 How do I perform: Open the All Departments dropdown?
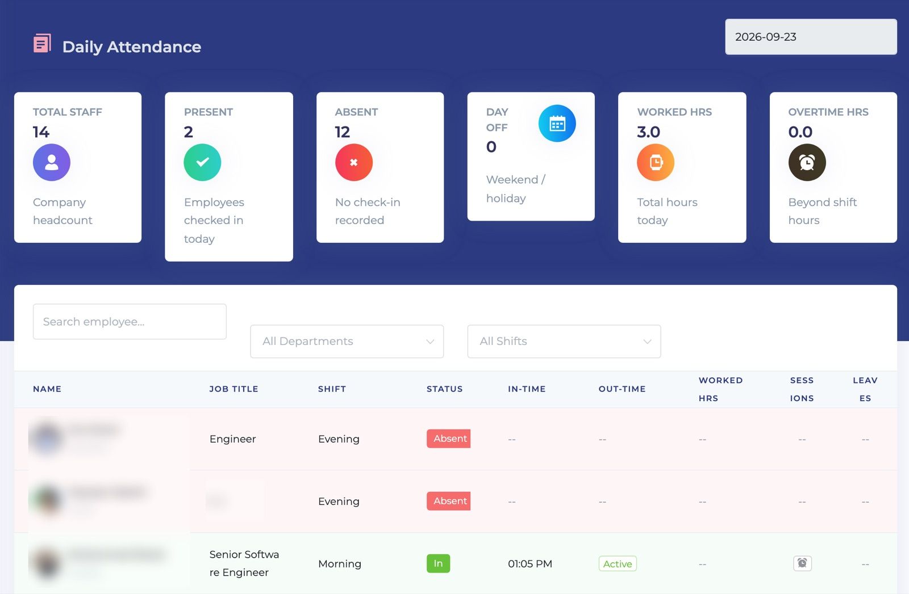(x=347, y=341)
